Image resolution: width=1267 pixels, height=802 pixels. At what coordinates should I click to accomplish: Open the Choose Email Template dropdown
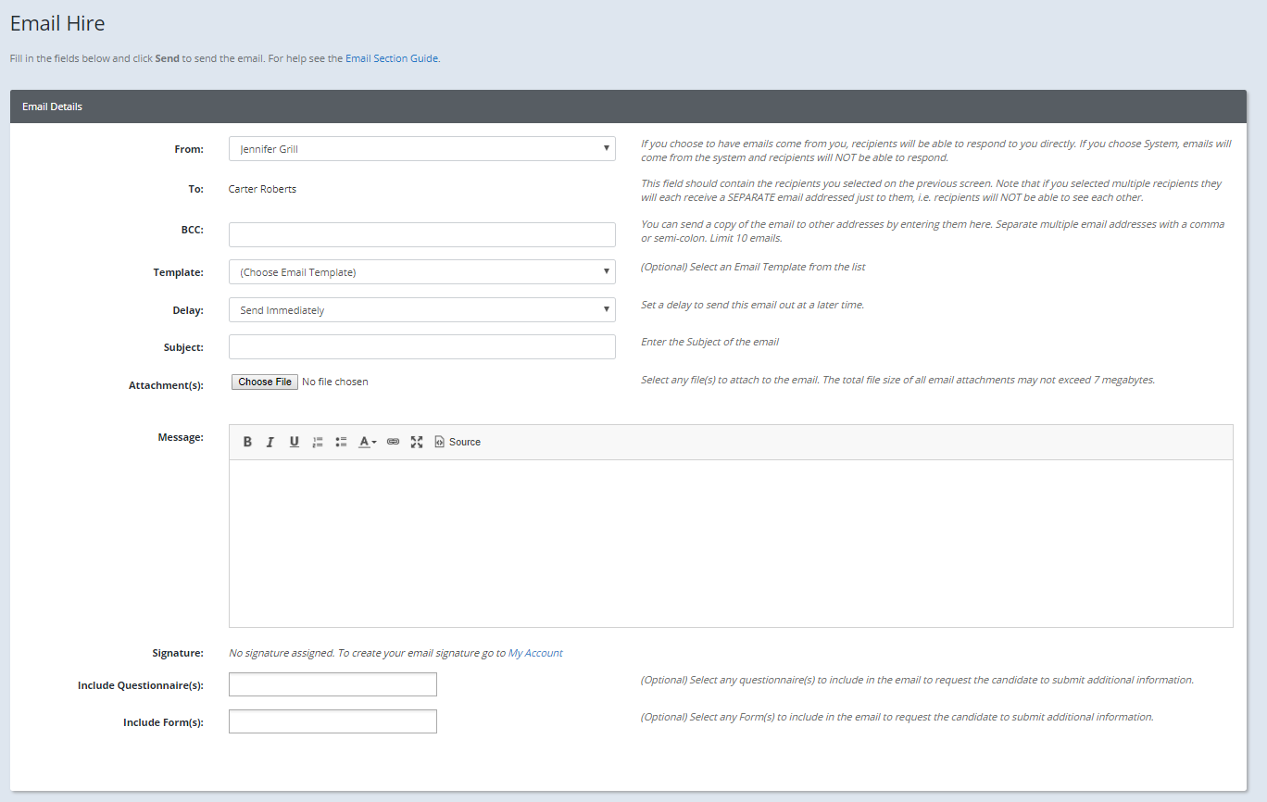(x=421, y=271)
